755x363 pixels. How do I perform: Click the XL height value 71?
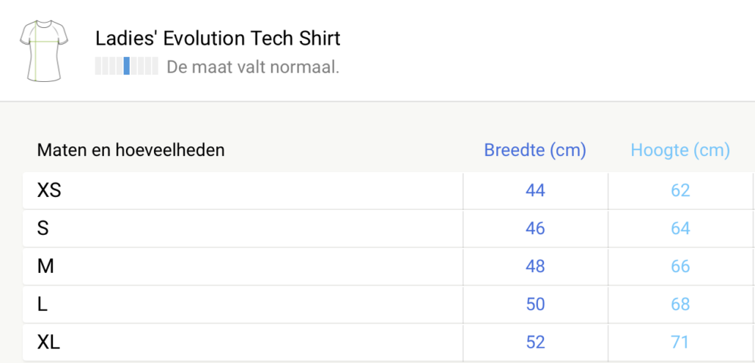click(679, 343)
